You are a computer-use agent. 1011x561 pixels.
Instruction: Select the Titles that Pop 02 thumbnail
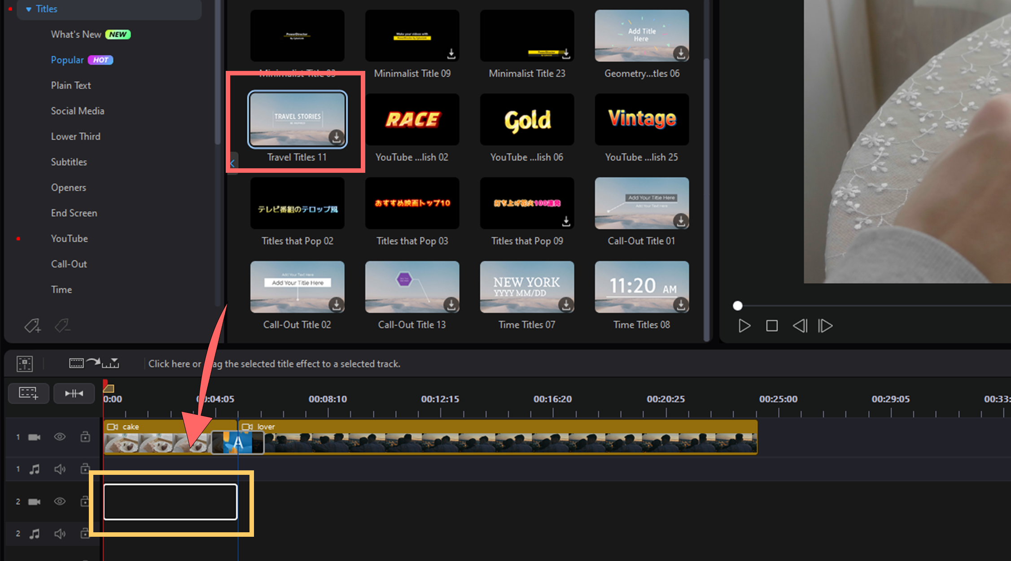click(x=297, y=203)
